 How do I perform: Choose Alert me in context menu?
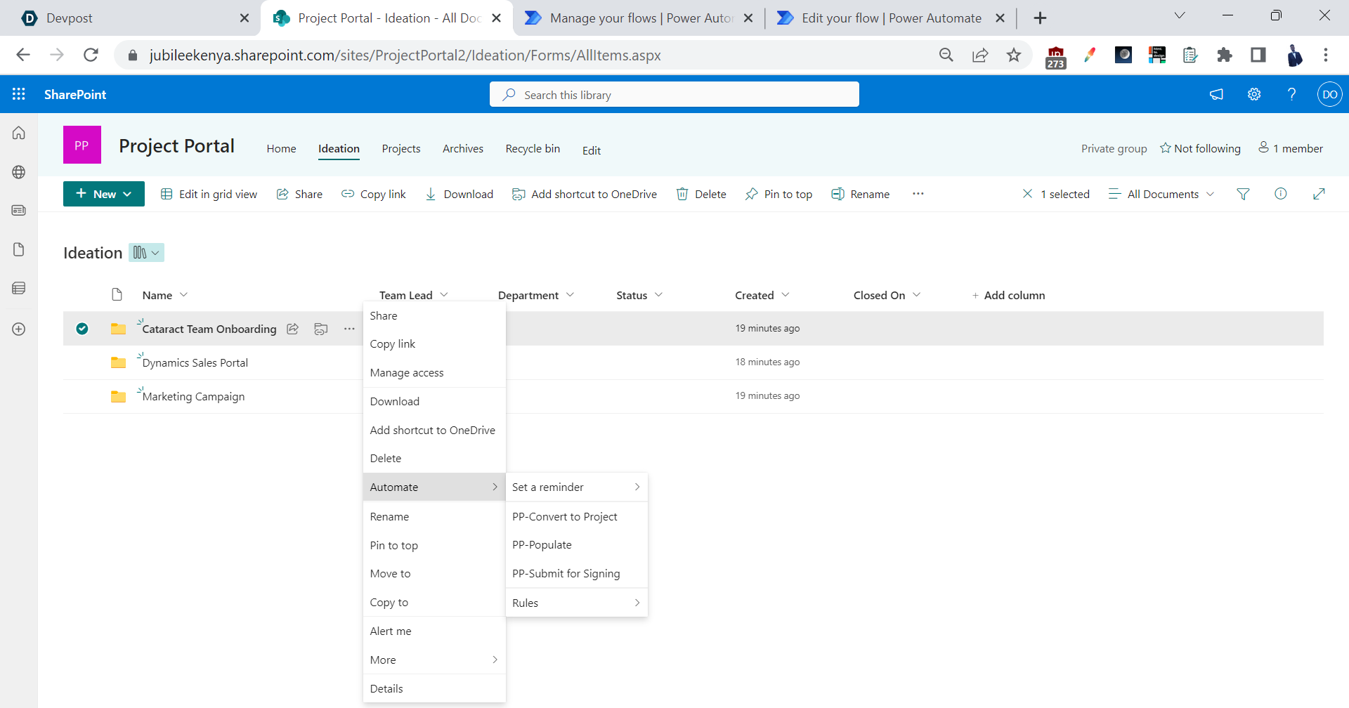434,631
